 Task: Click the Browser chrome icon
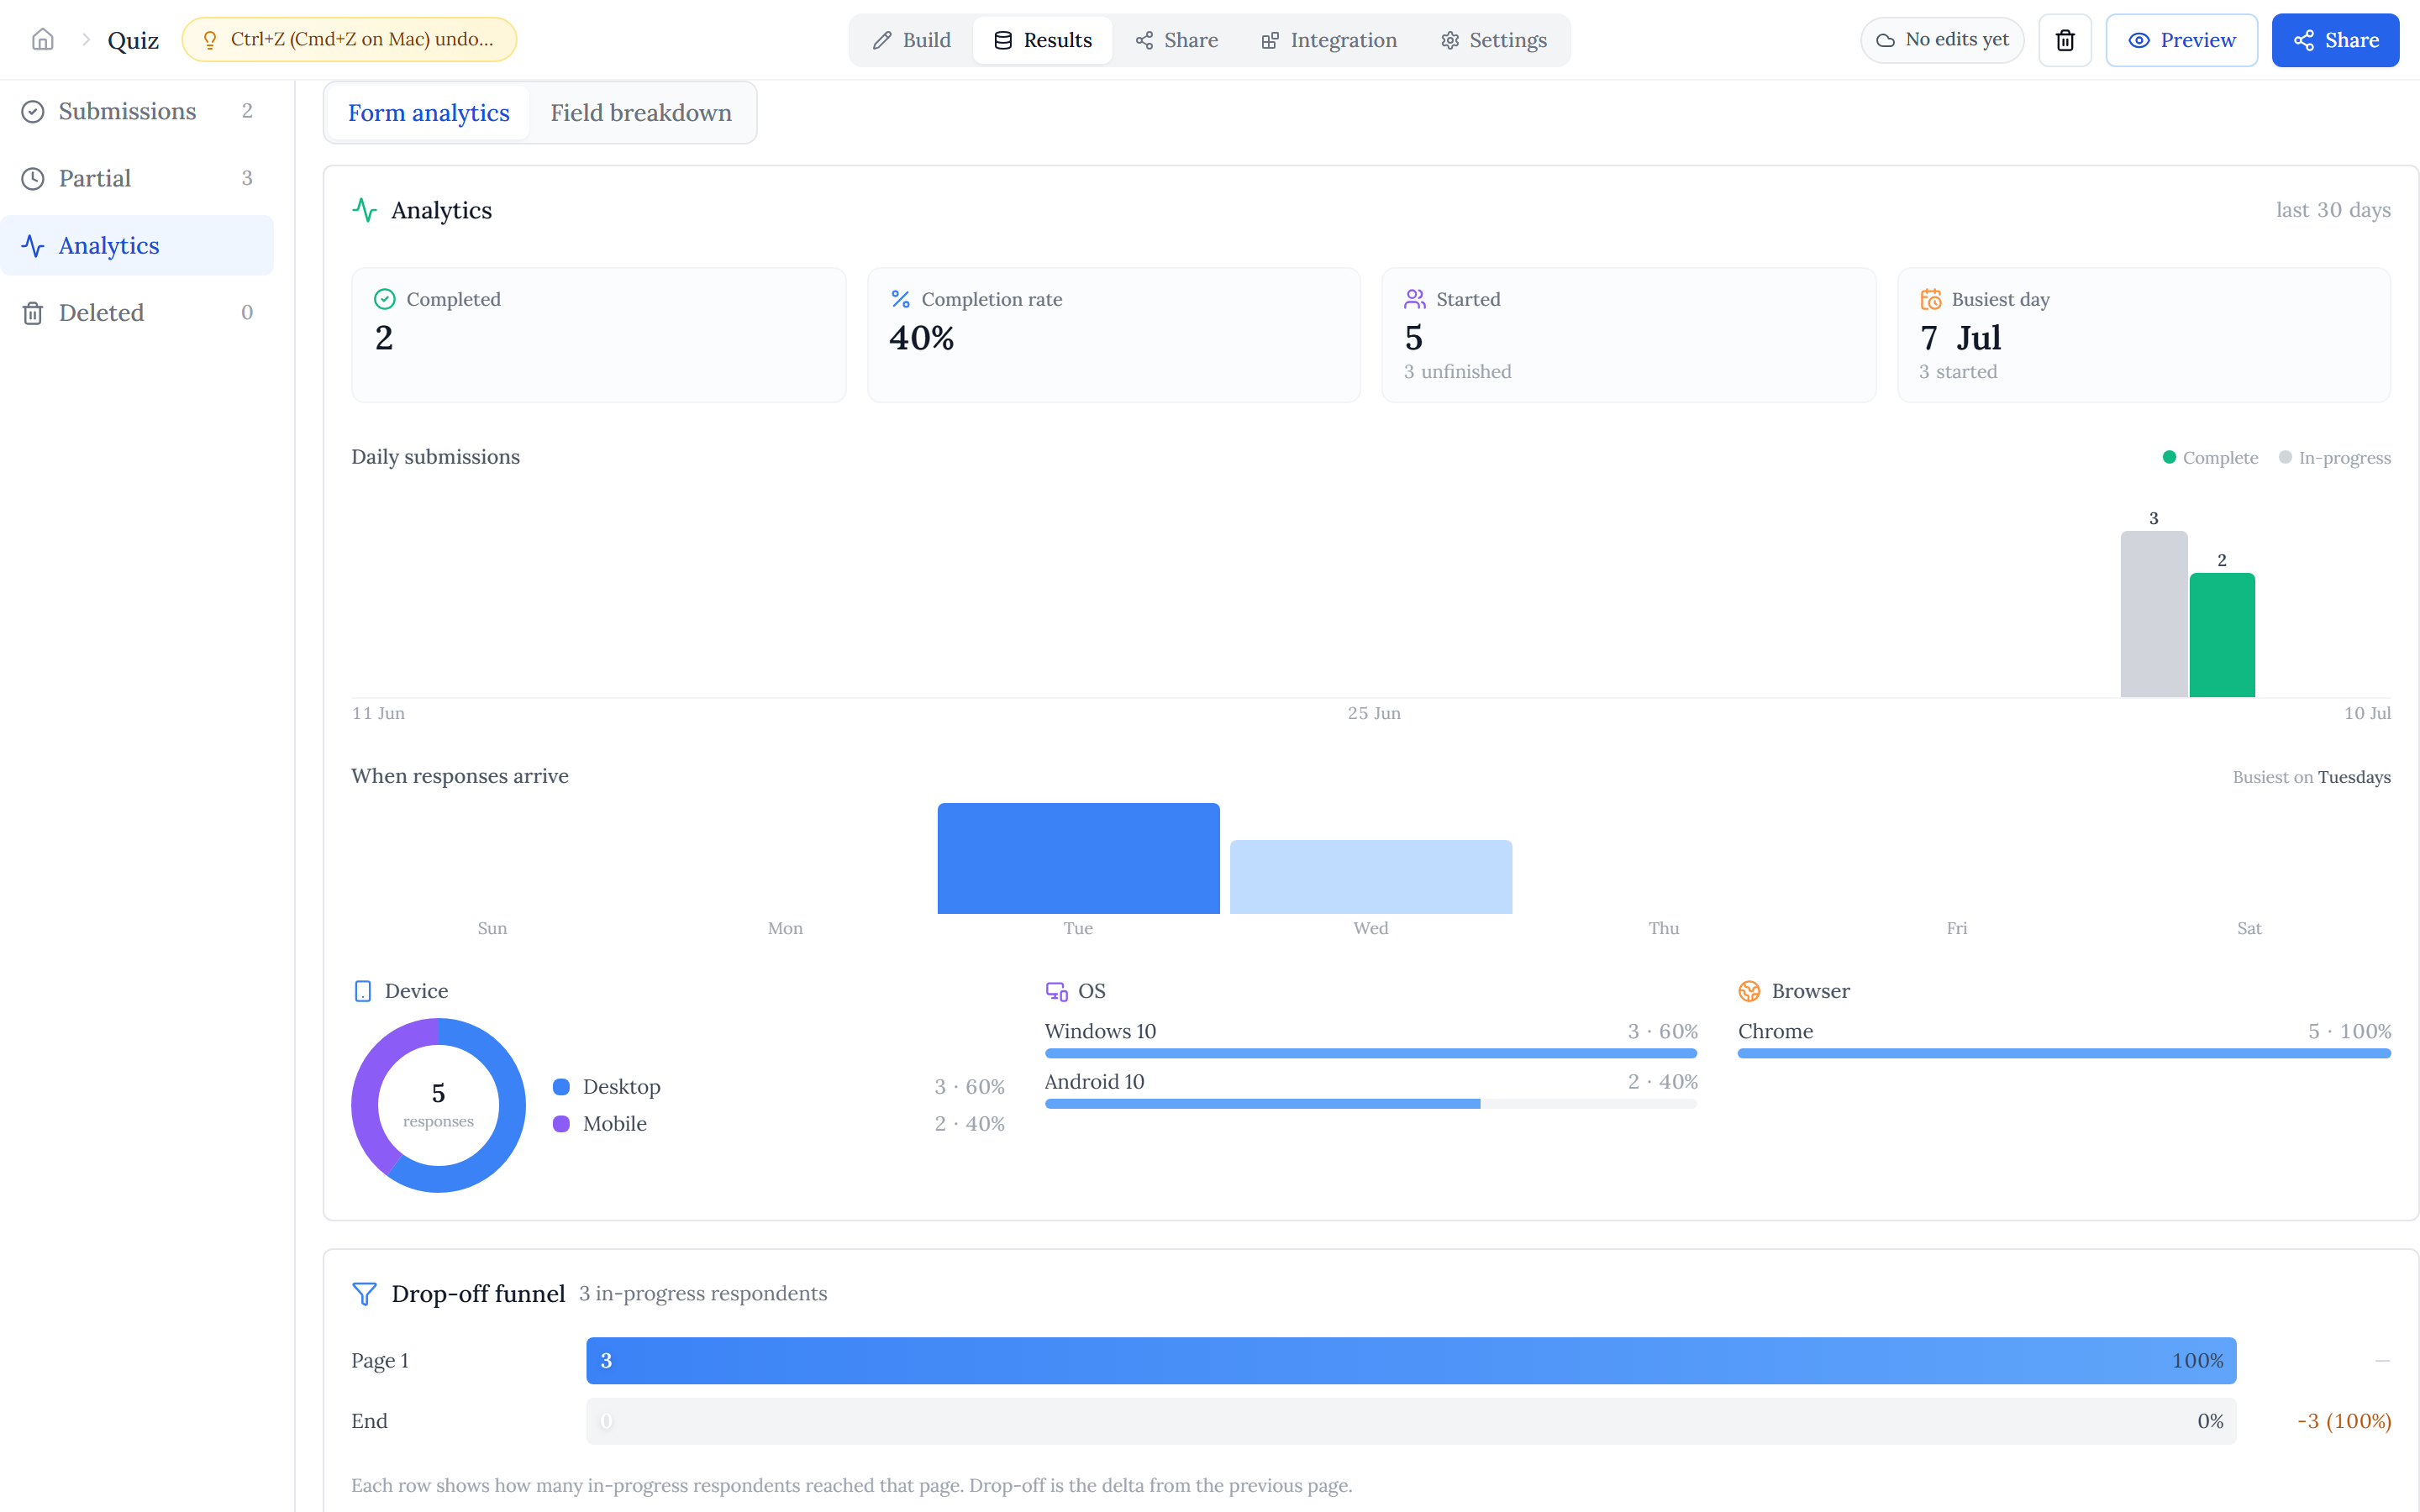coord(1749,991)
